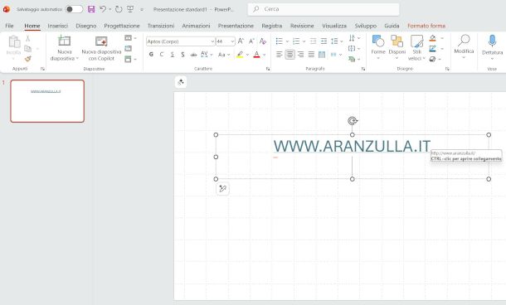
Task: Click in the Cerca search box
Action: 324,9
